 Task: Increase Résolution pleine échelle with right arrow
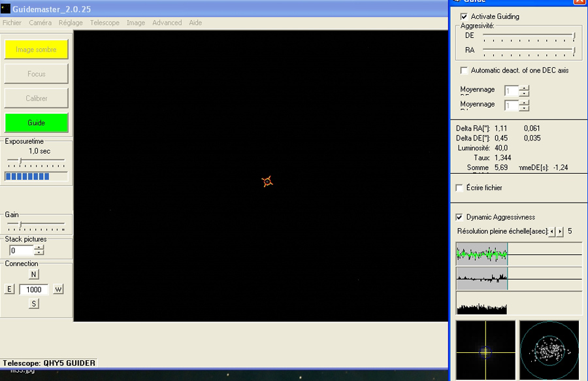(x=560, y=231)
